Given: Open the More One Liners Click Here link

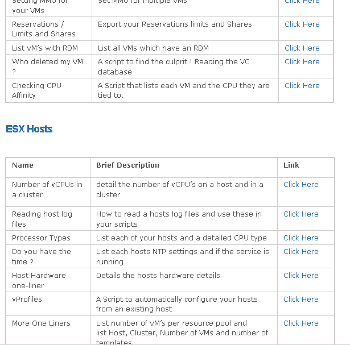Looking at the screenshot, I should [x=300, y=323].
